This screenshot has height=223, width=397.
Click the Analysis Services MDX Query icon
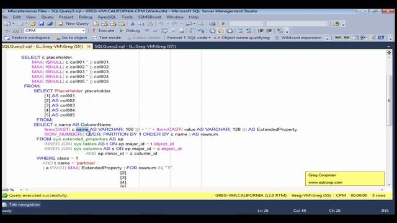click(104, 24)
